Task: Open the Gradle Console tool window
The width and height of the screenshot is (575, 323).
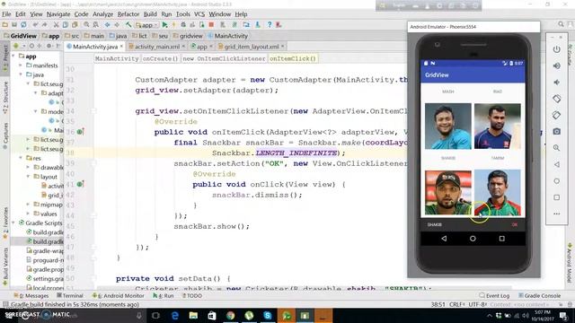Action: [539, 295]
